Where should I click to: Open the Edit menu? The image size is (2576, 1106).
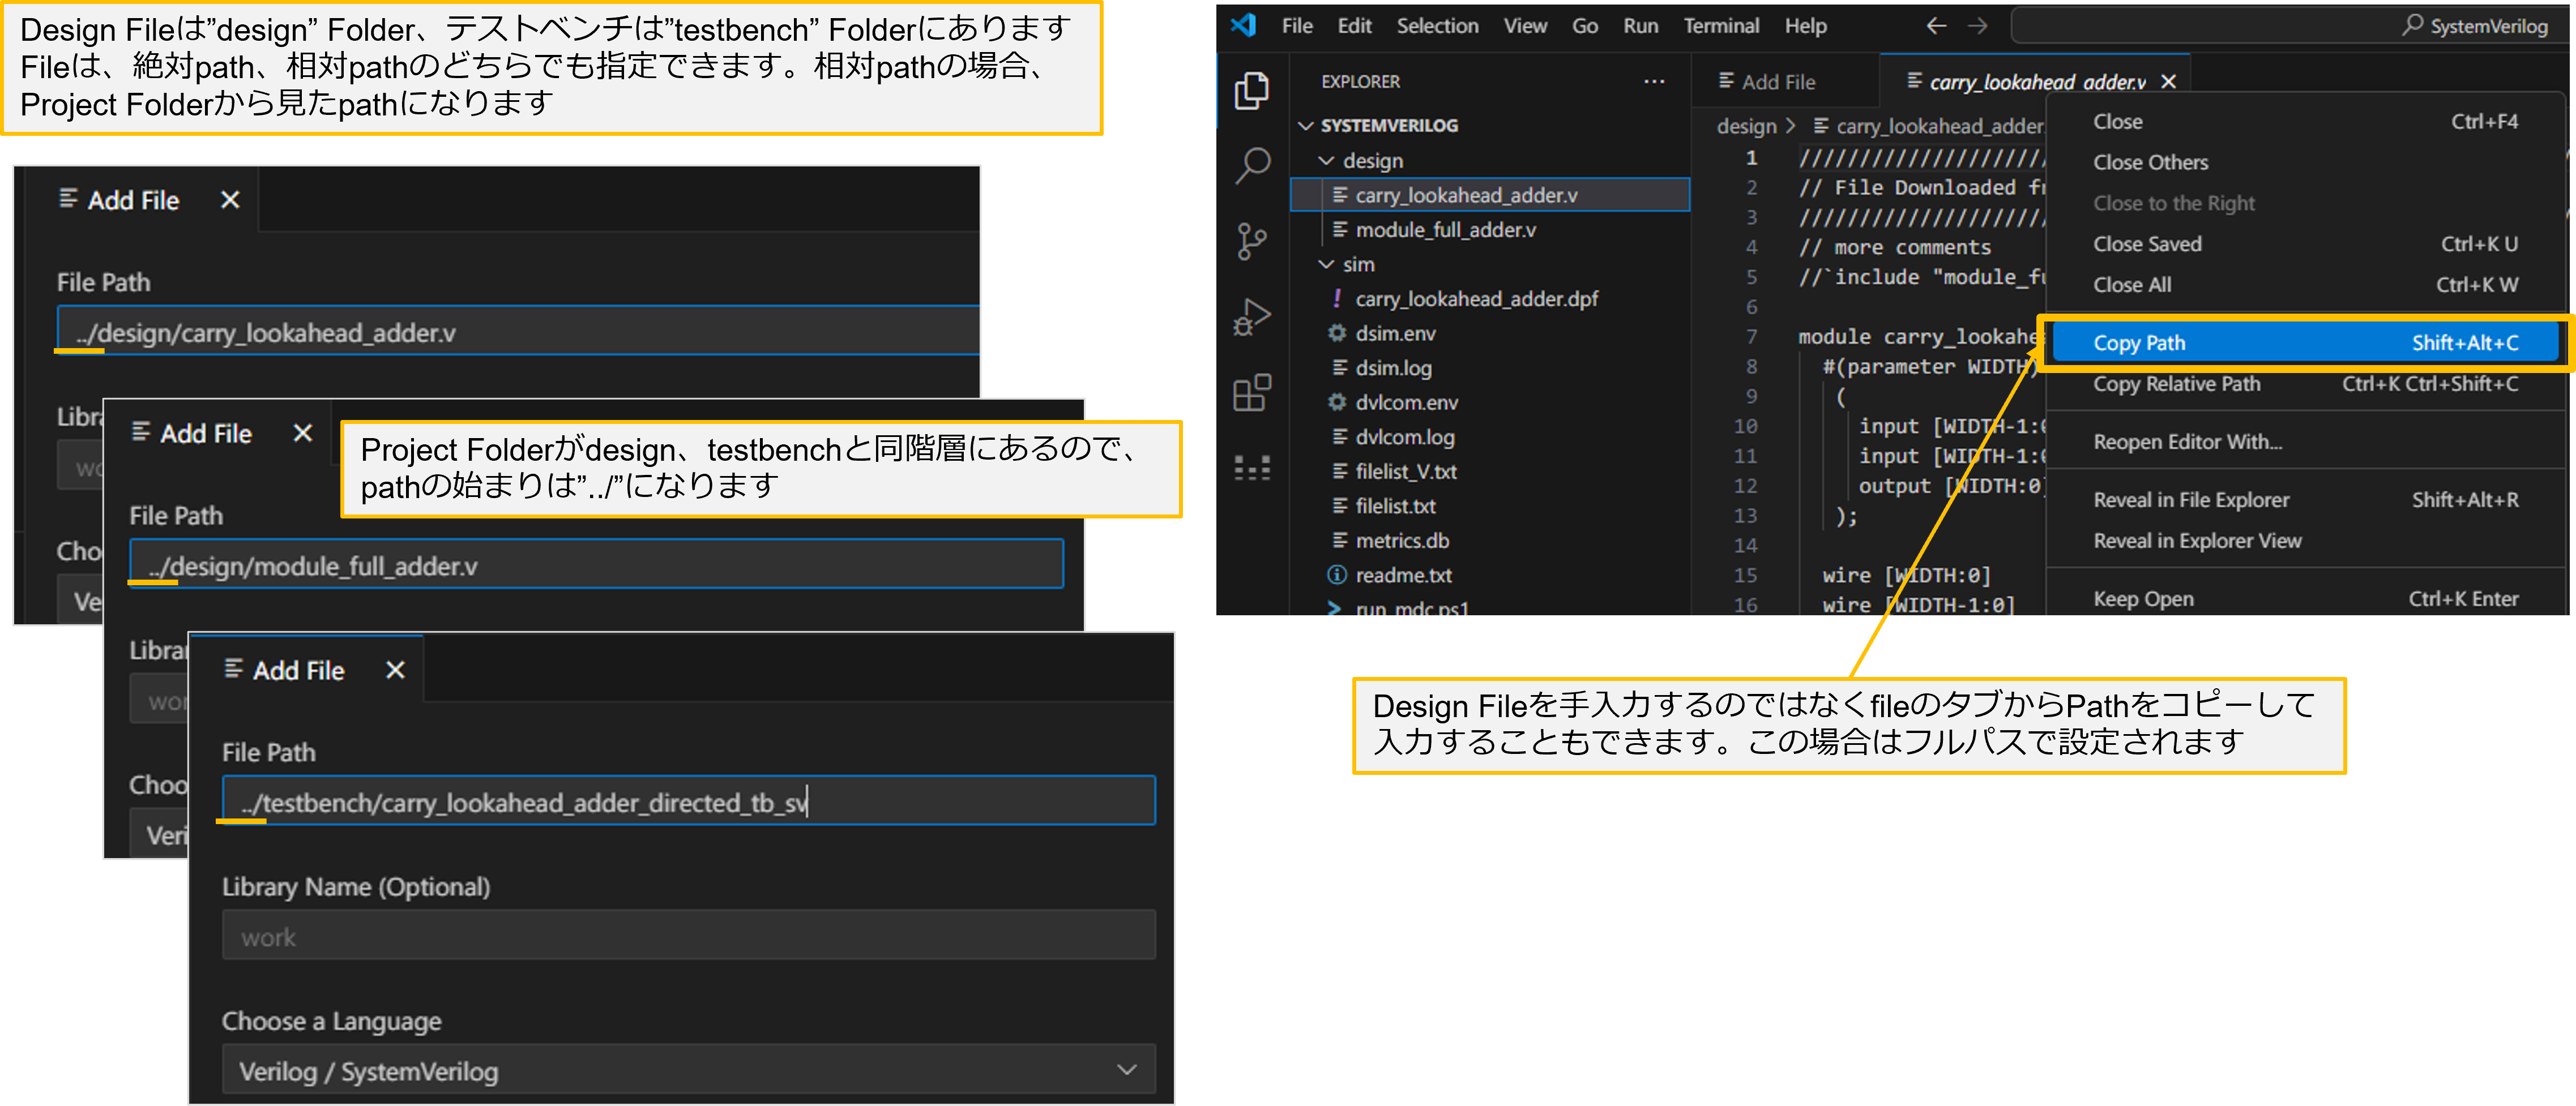point(1354,26)
